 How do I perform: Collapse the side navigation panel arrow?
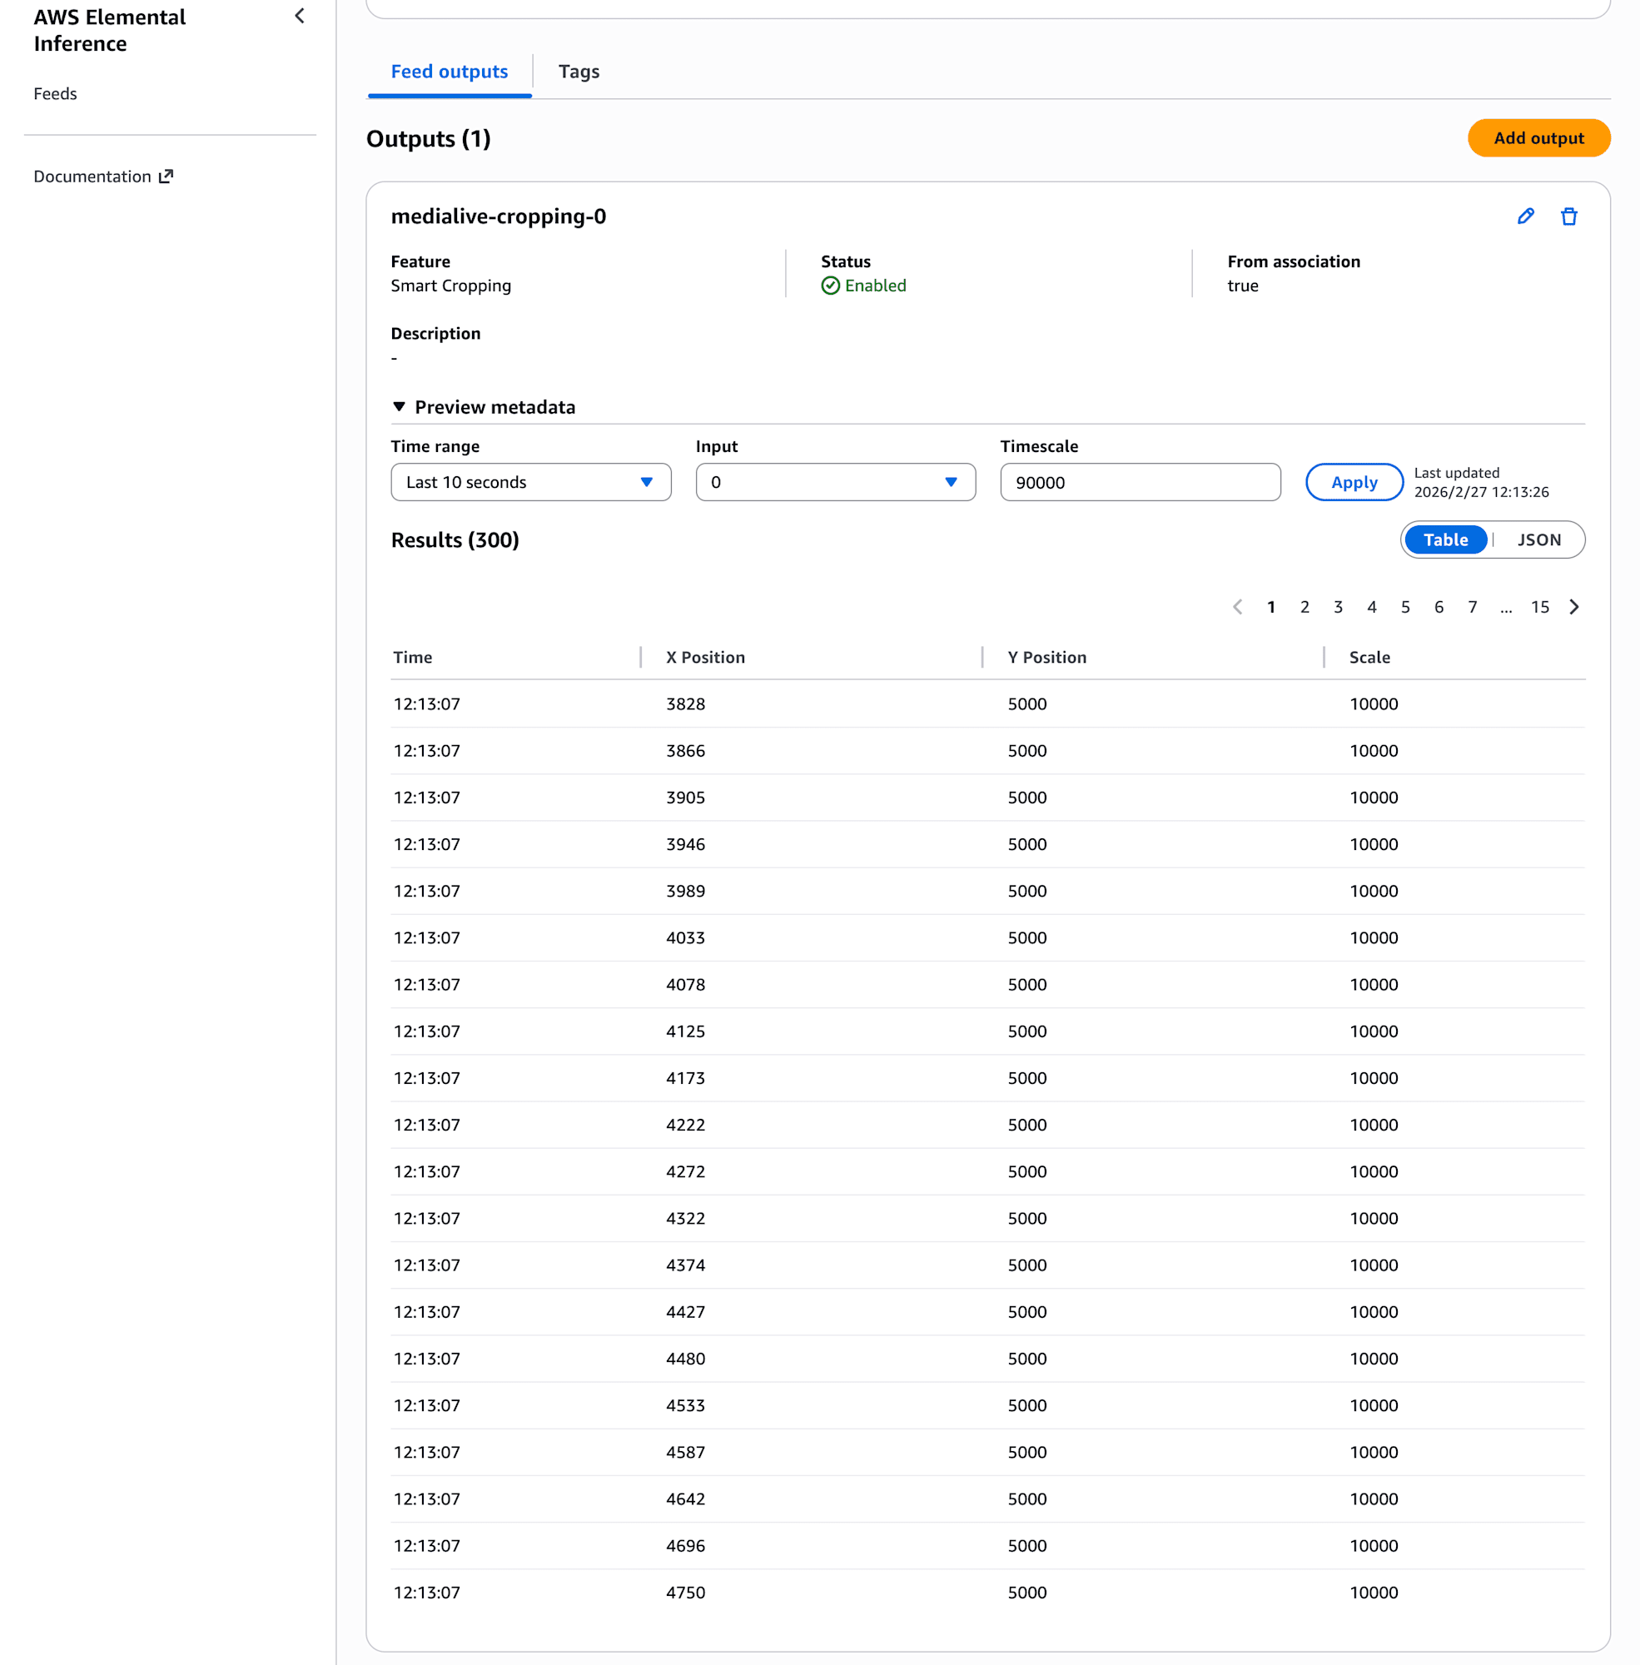[300, 17]
